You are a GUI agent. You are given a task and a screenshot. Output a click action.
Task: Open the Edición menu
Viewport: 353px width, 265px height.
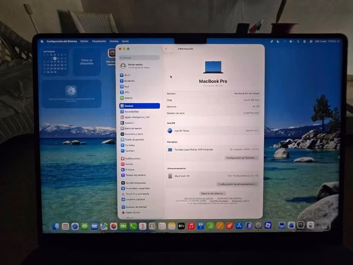pyautogui.click(x=84, y=41)
